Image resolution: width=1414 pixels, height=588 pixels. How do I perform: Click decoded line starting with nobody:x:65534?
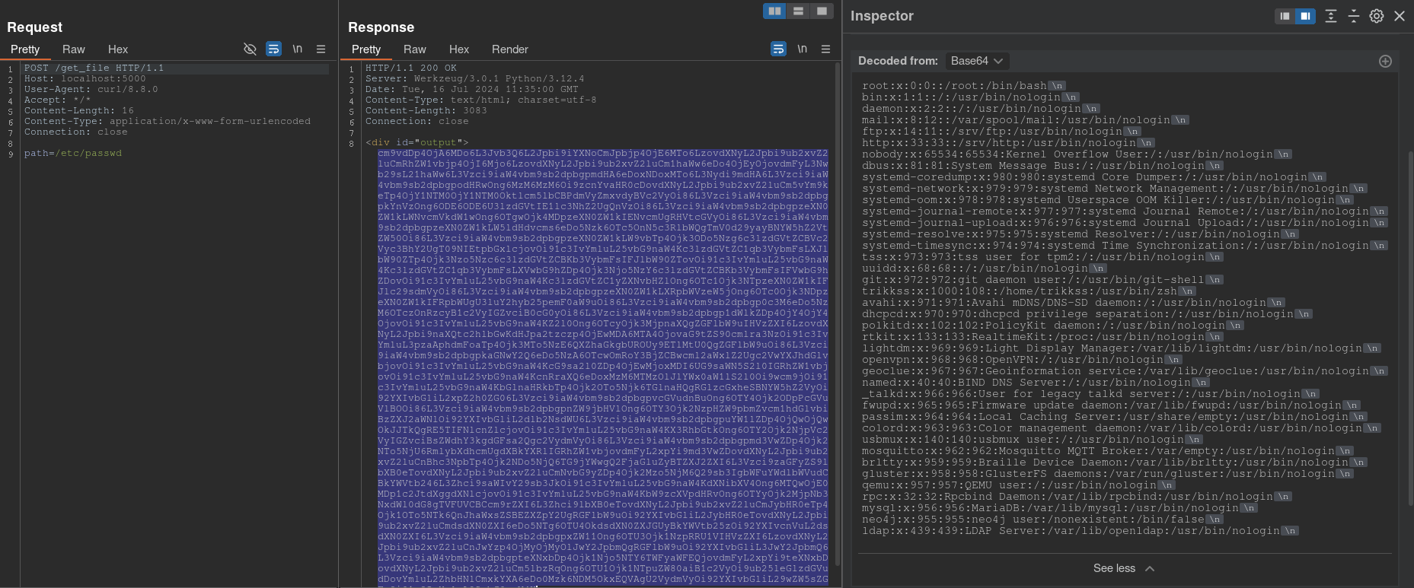click(1077, 154)
